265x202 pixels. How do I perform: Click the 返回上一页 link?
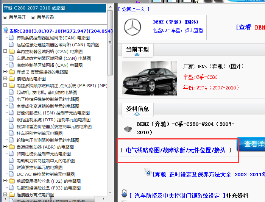coord(134,9)
